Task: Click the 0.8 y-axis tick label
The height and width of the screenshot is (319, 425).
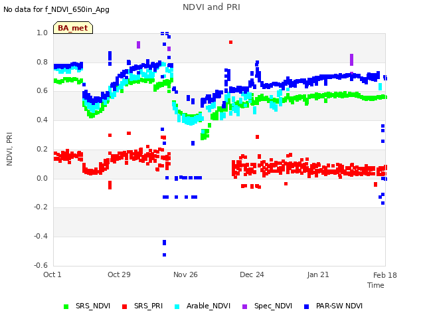Action: pos(42,62)
